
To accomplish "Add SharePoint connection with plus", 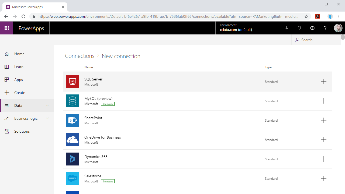I will (x=324, y=120).
